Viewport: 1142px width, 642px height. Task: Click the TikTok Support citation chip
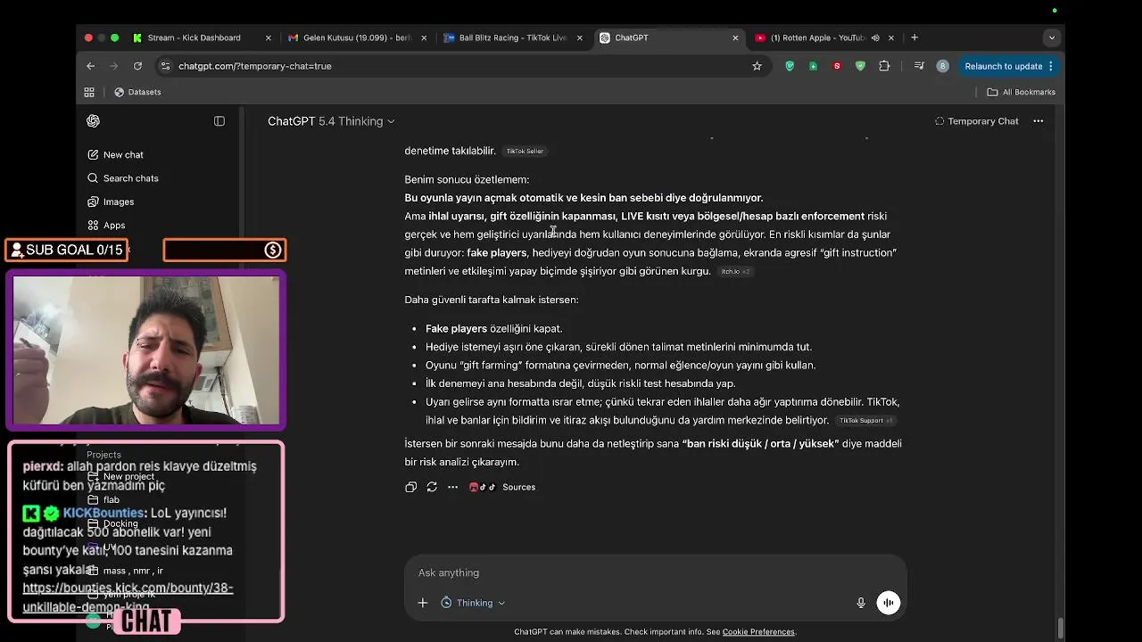865,420
